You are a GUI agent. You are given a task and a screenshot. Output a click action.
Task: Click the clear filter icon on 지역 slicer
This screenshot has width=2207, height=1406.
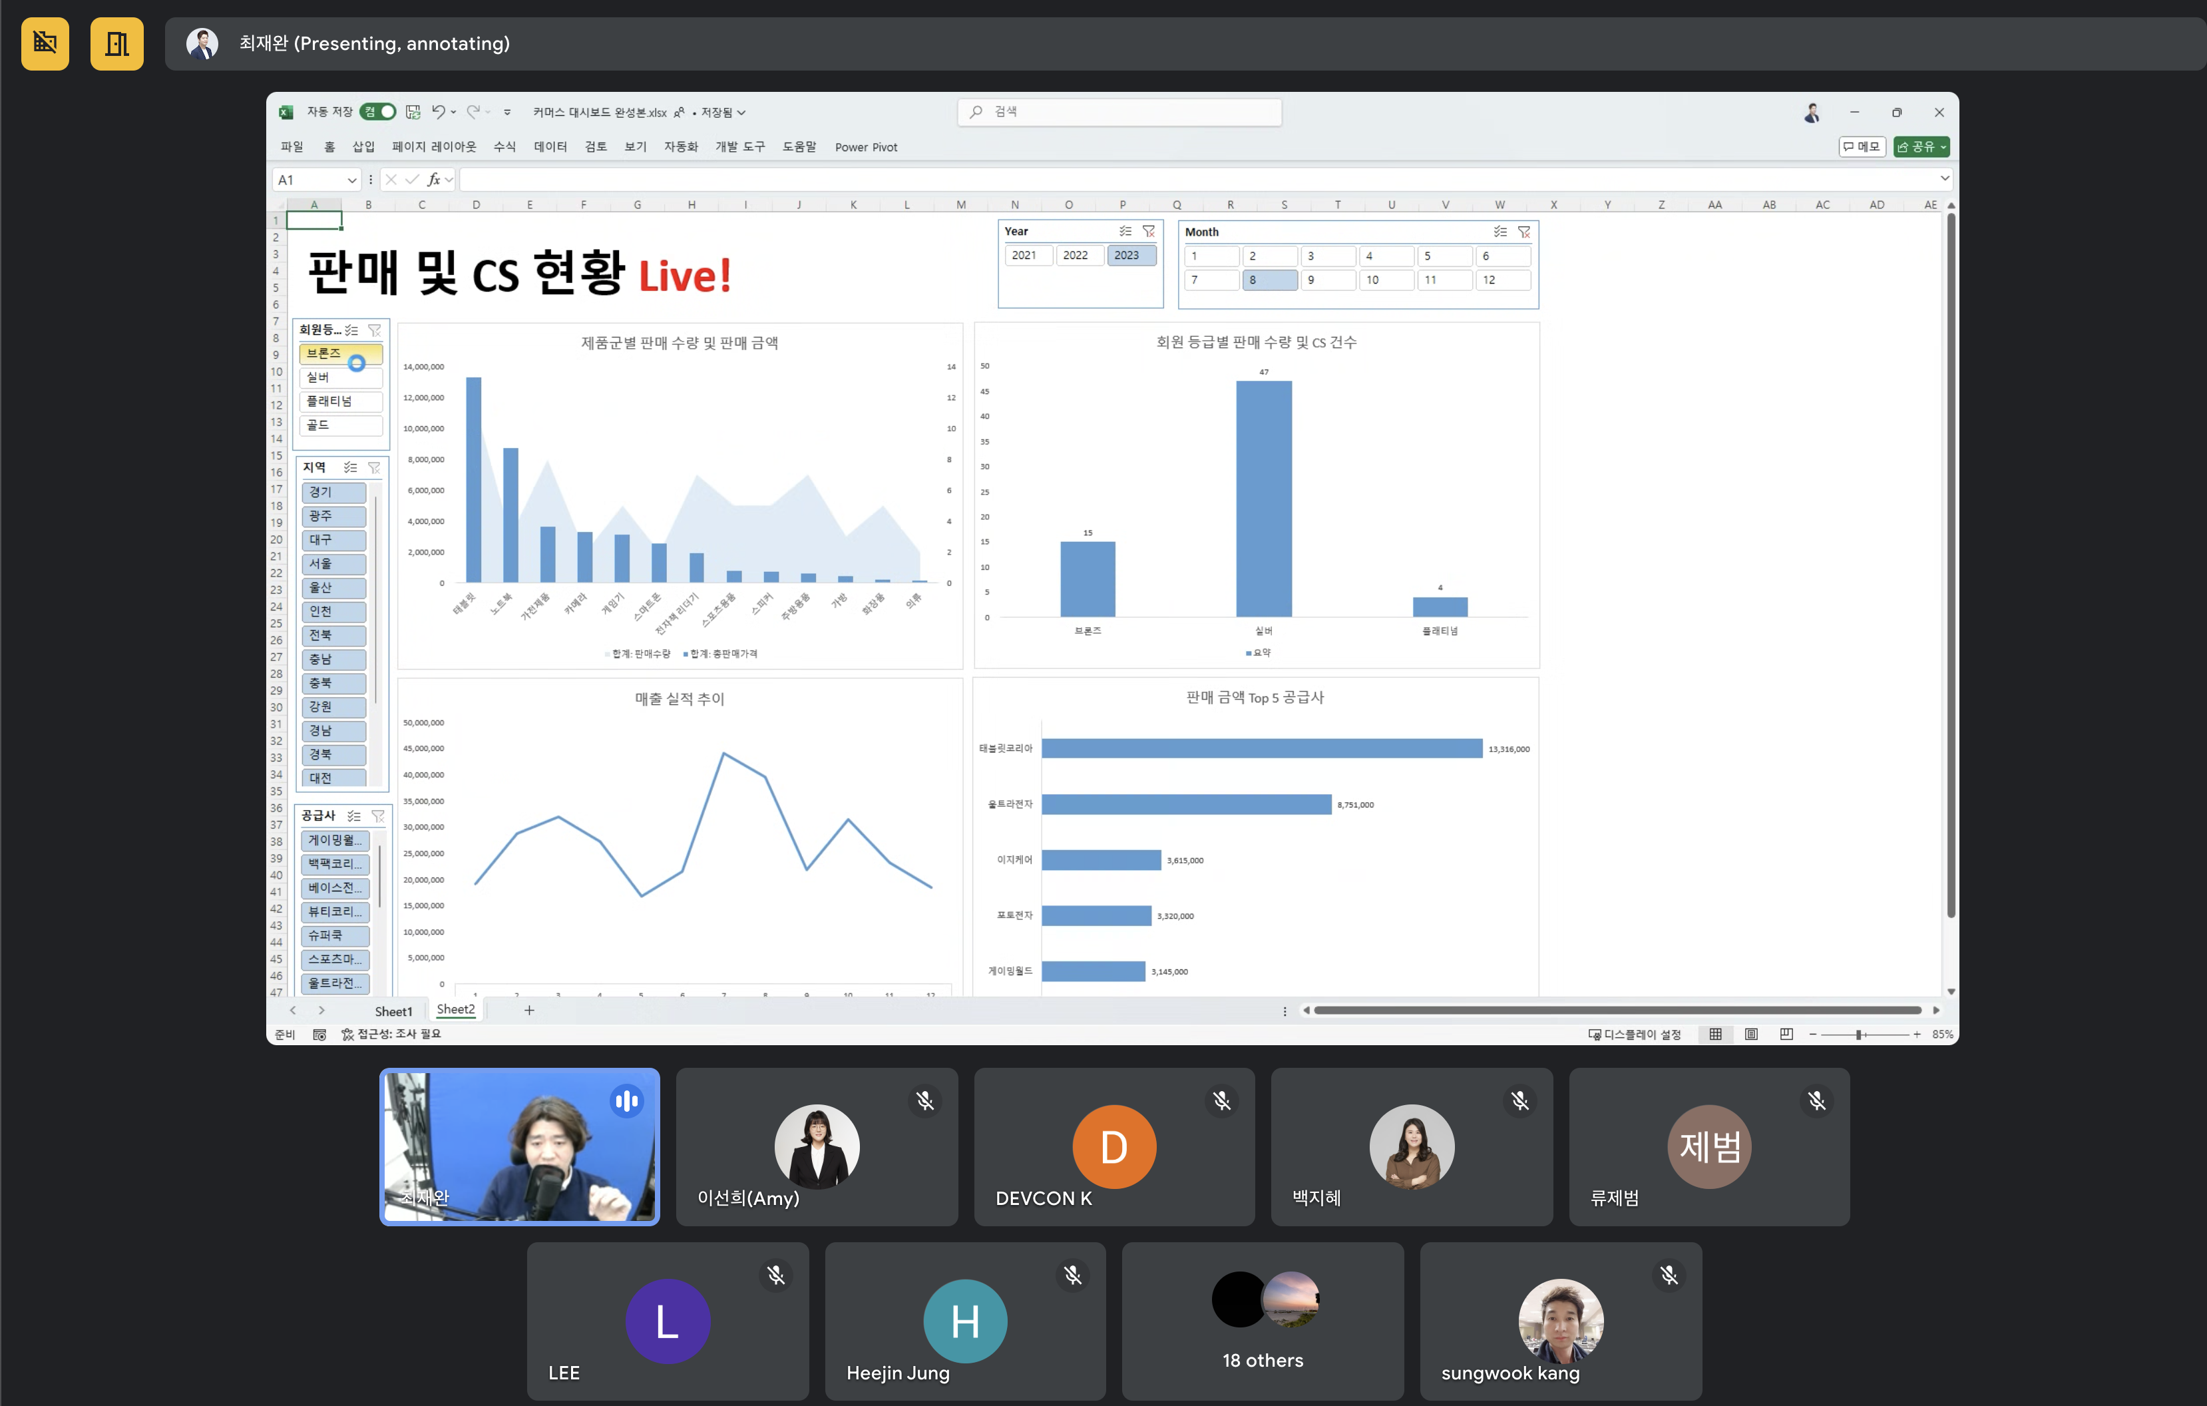coord(374,467)
